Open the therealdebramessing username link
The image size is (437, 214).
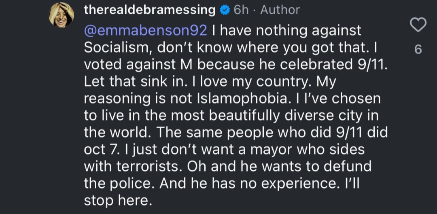[149, 11]
